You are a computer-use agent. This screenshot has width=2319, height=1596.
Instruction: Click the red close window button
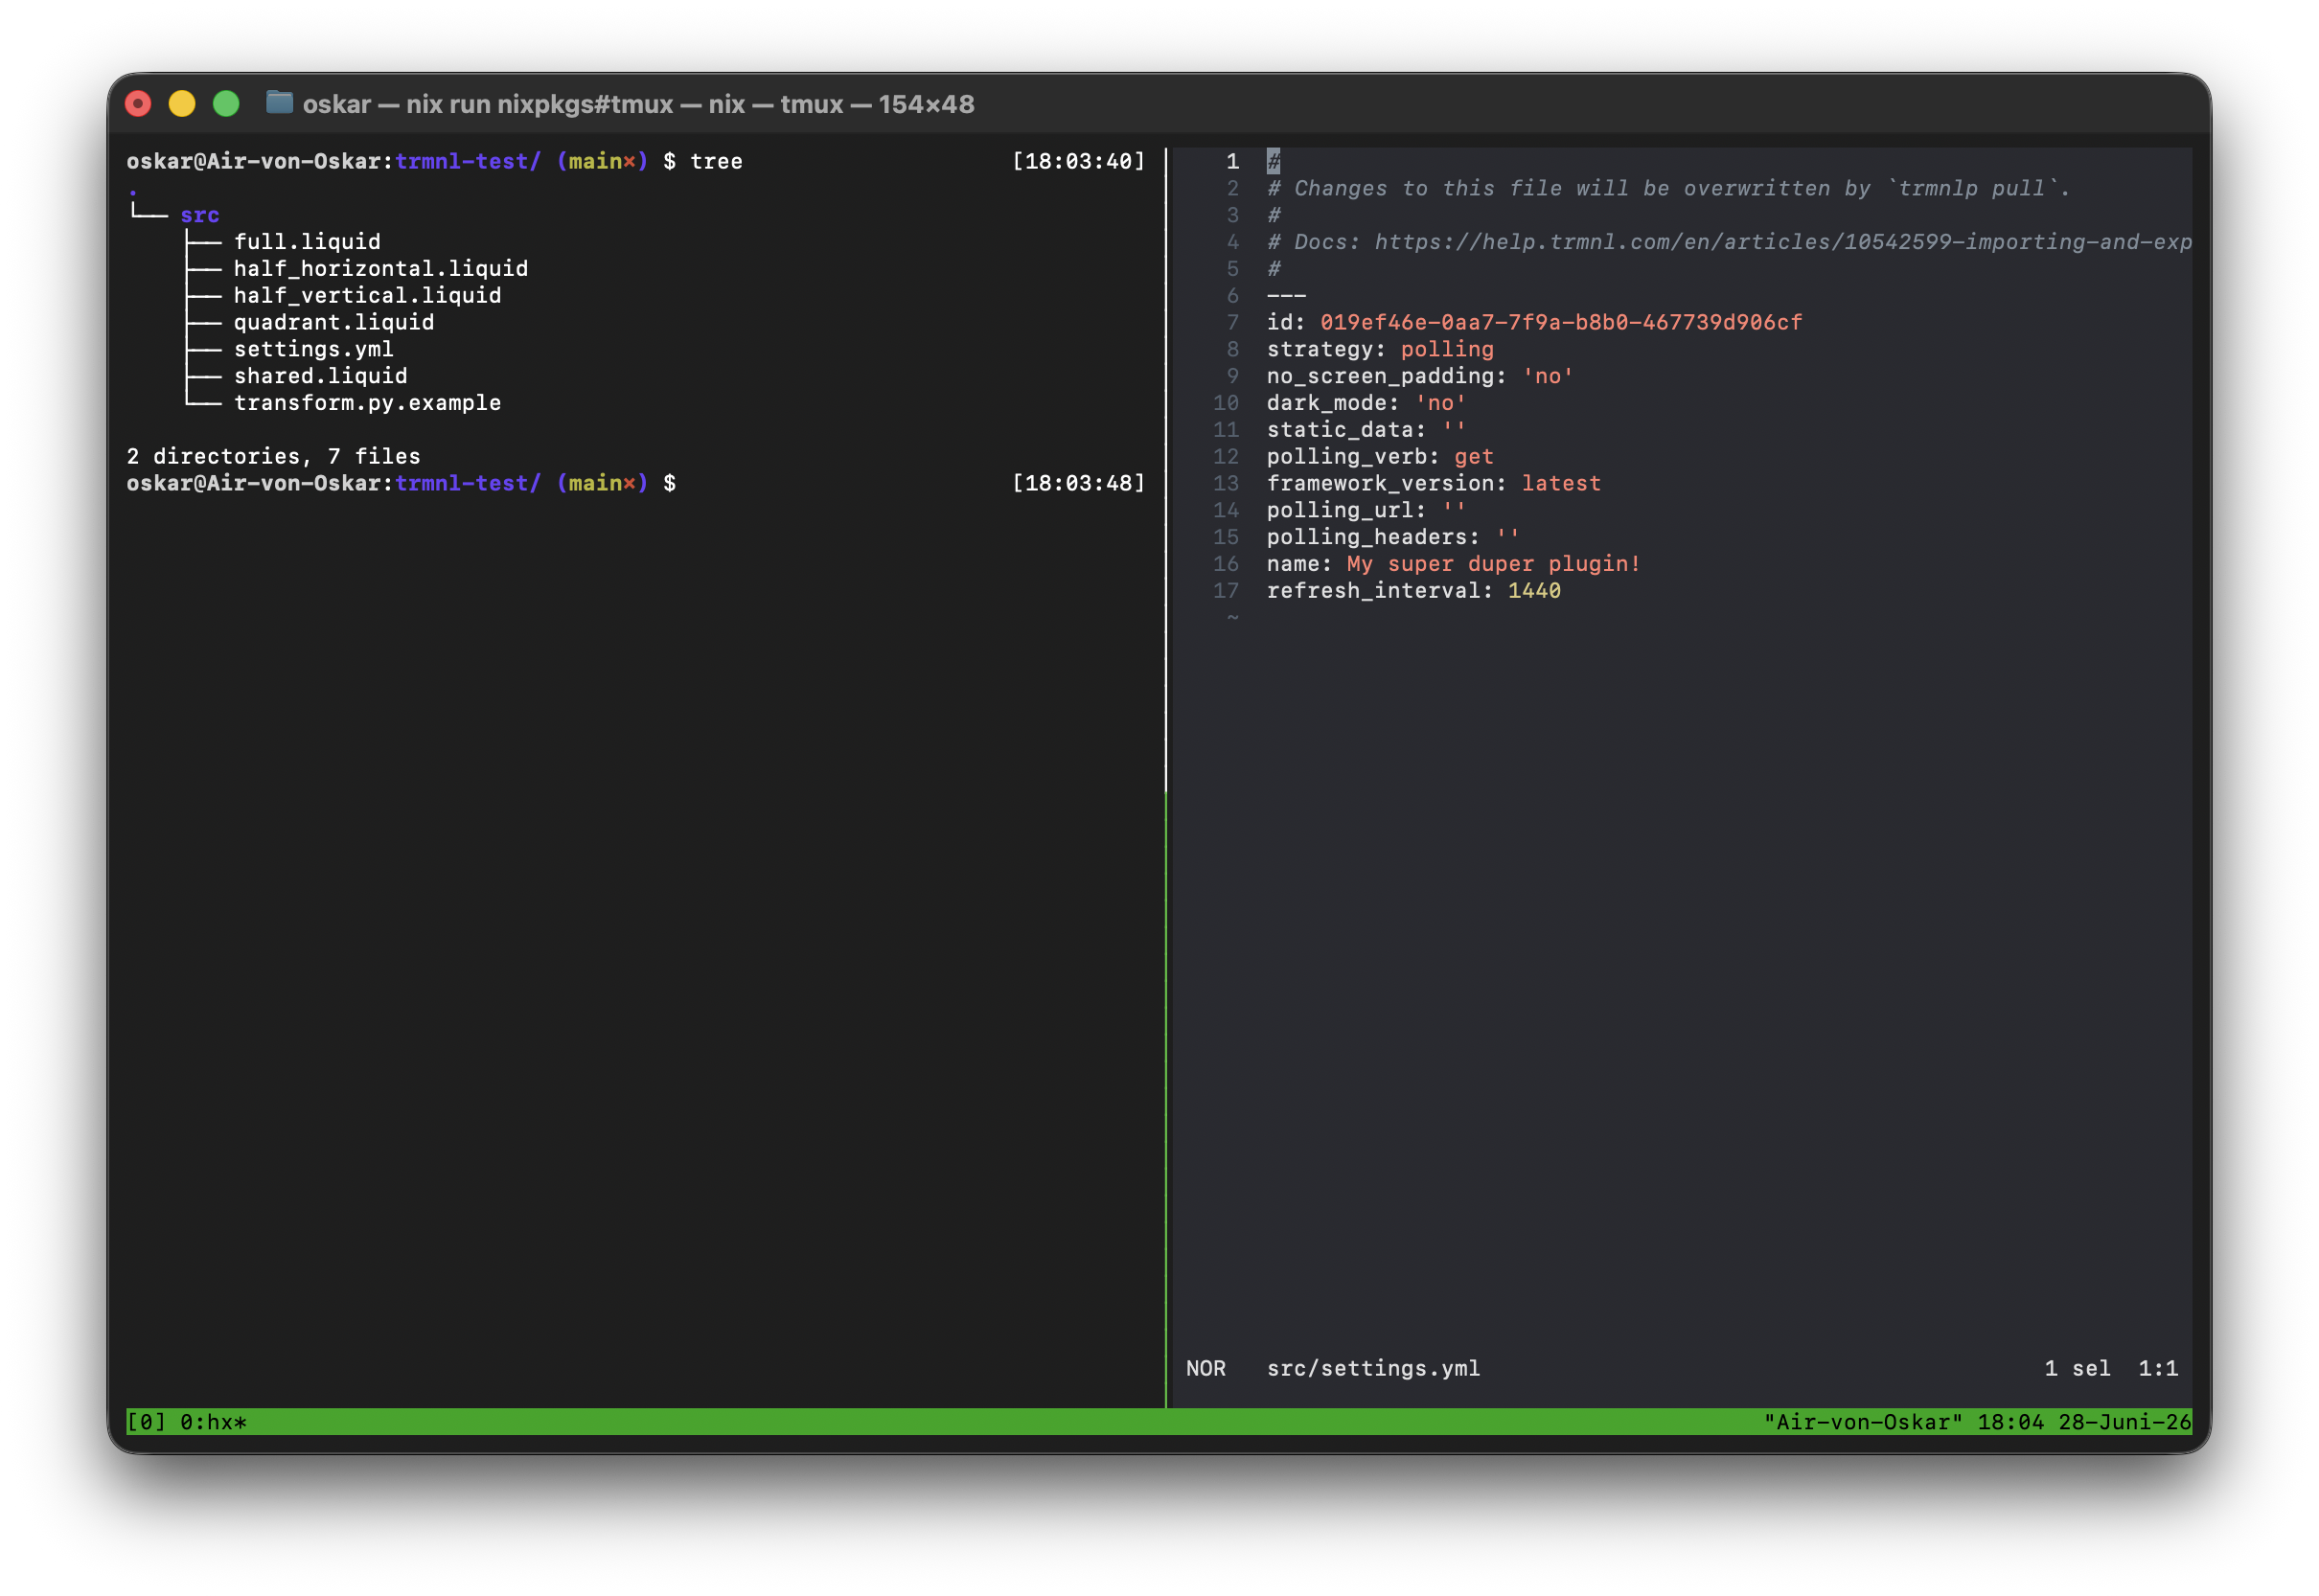click(138, 104)
